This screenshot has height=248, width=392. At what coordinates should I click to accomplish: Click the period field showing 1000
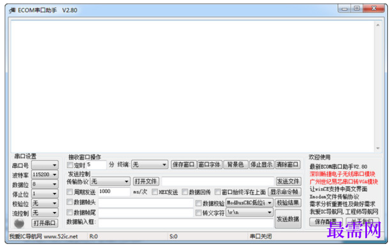(114, 191)
